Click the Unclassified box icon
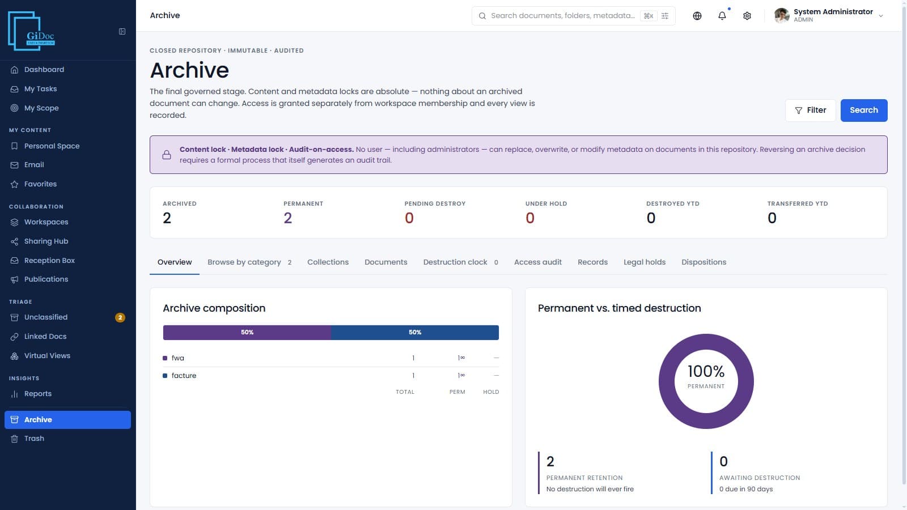Viewport: 907px width, 510px height. [15, 317]
